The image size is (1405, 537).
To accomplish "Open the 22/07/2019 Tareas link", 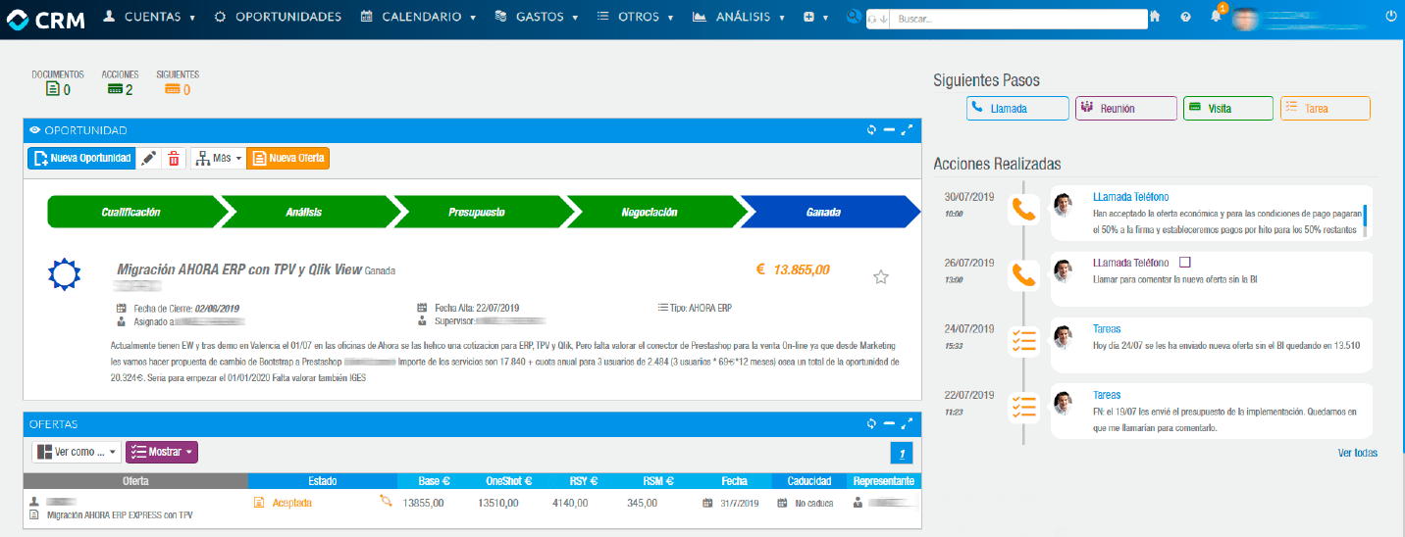I will pos(1107,396).
